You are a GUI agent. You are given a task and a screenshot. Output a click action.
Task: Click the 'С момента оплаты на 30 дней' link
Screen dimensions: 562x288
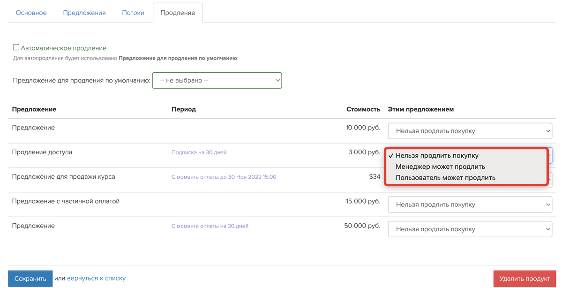coord(210,226)
